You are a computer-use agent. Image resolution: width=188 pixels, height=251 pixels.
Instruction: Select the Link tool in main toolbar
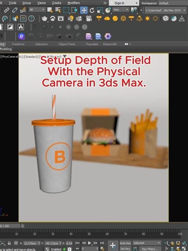pos(7,10)
